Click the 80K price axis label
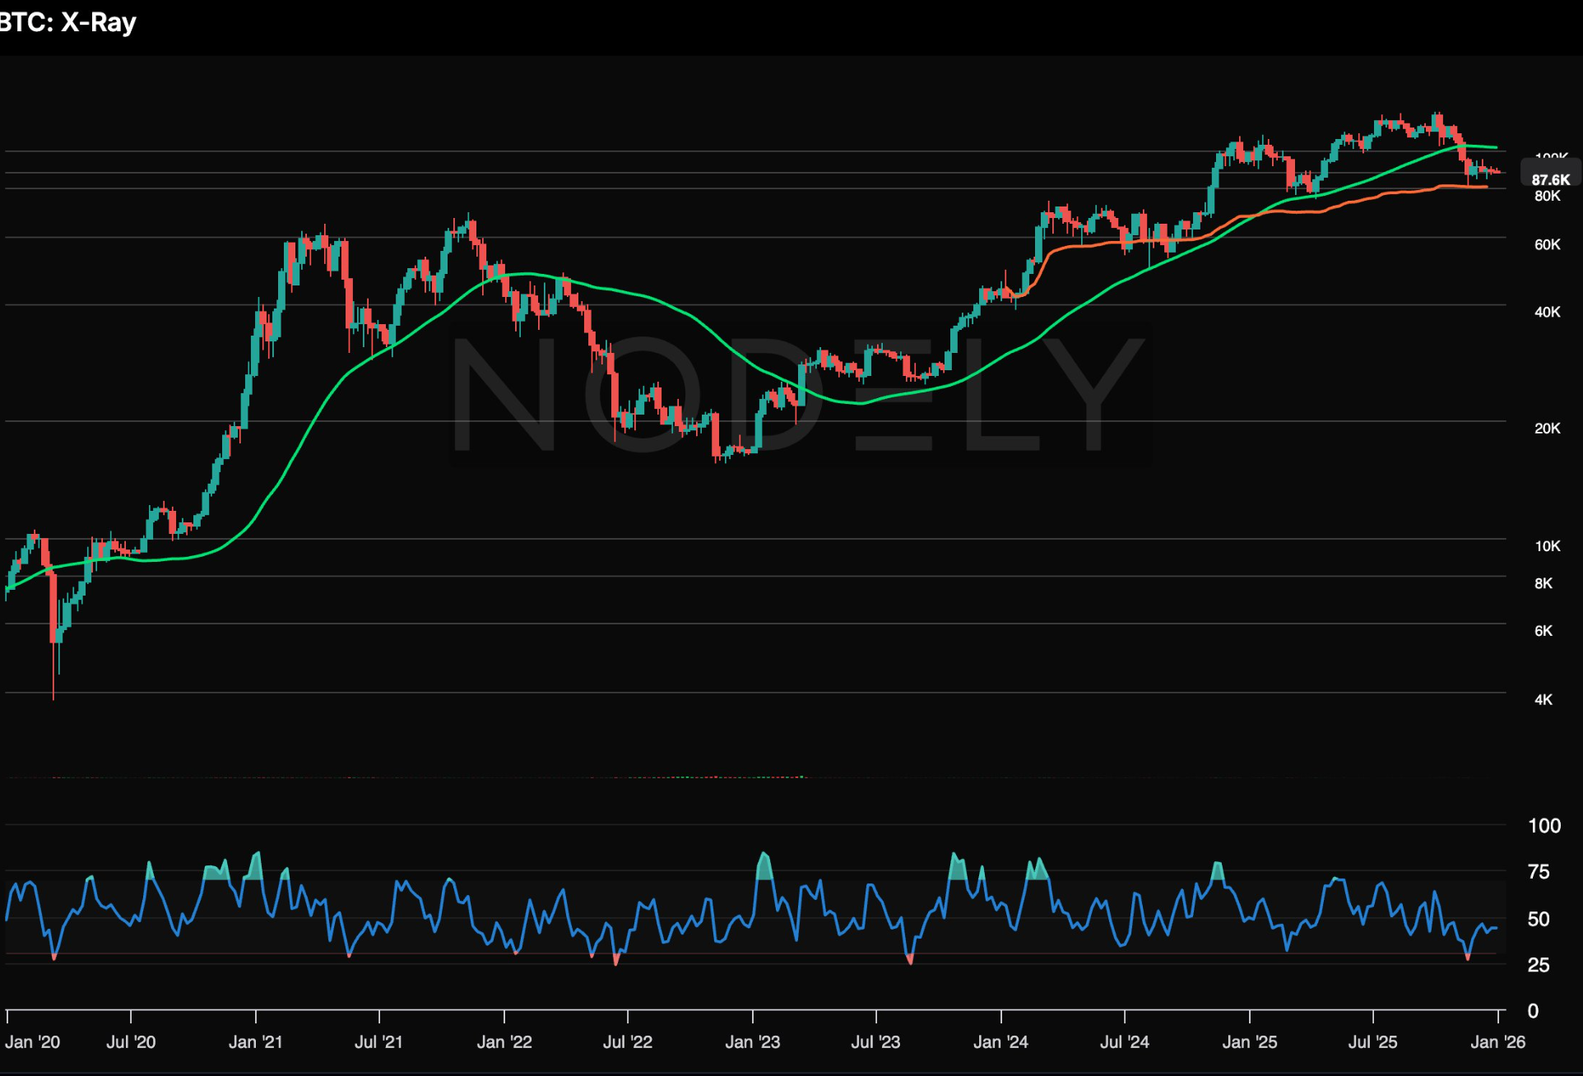The image size is (1583, 1076). coord(1547,197)
